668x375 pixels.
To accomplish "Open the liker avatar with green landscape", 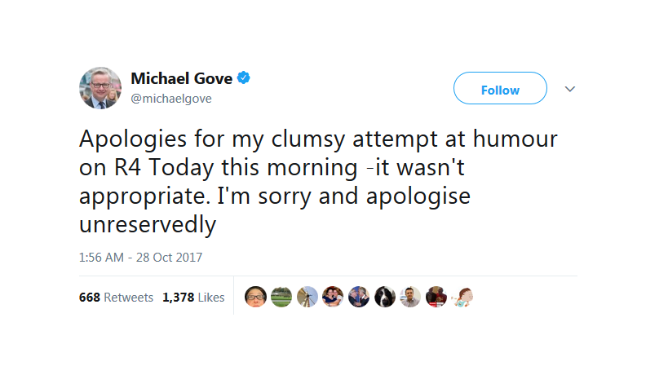I will [x=281, y=297].
